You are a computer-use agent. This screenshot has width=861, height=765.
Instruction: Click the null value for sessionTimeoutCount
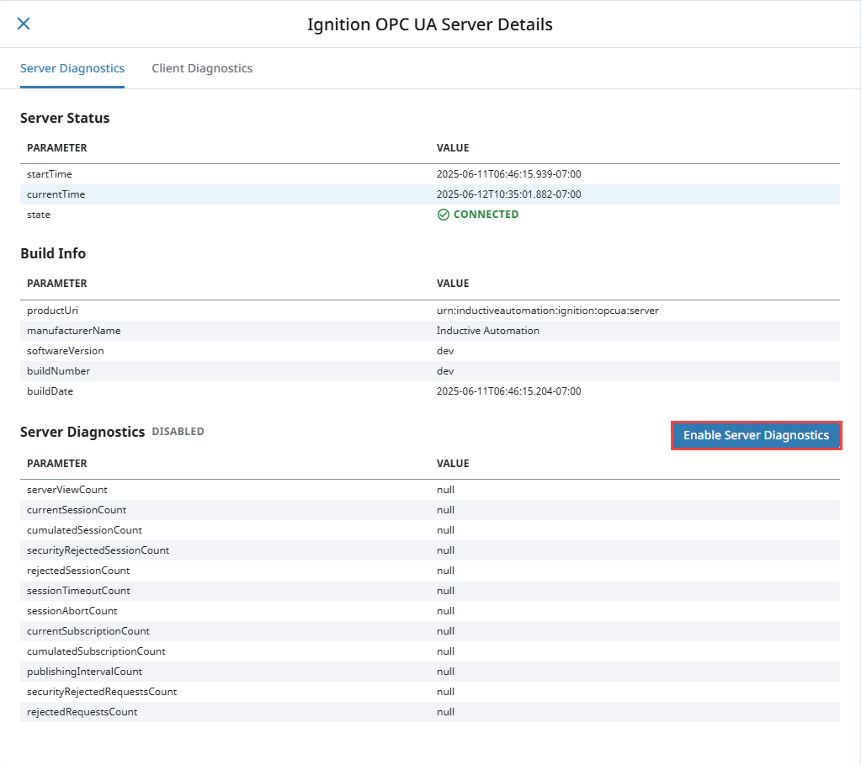[445, 591]
